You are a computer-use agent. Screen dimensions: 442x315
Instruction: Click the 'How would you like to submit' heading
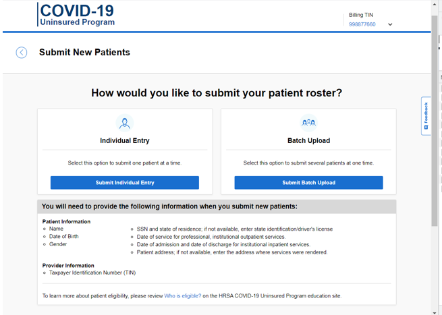(x=217, y=93)
